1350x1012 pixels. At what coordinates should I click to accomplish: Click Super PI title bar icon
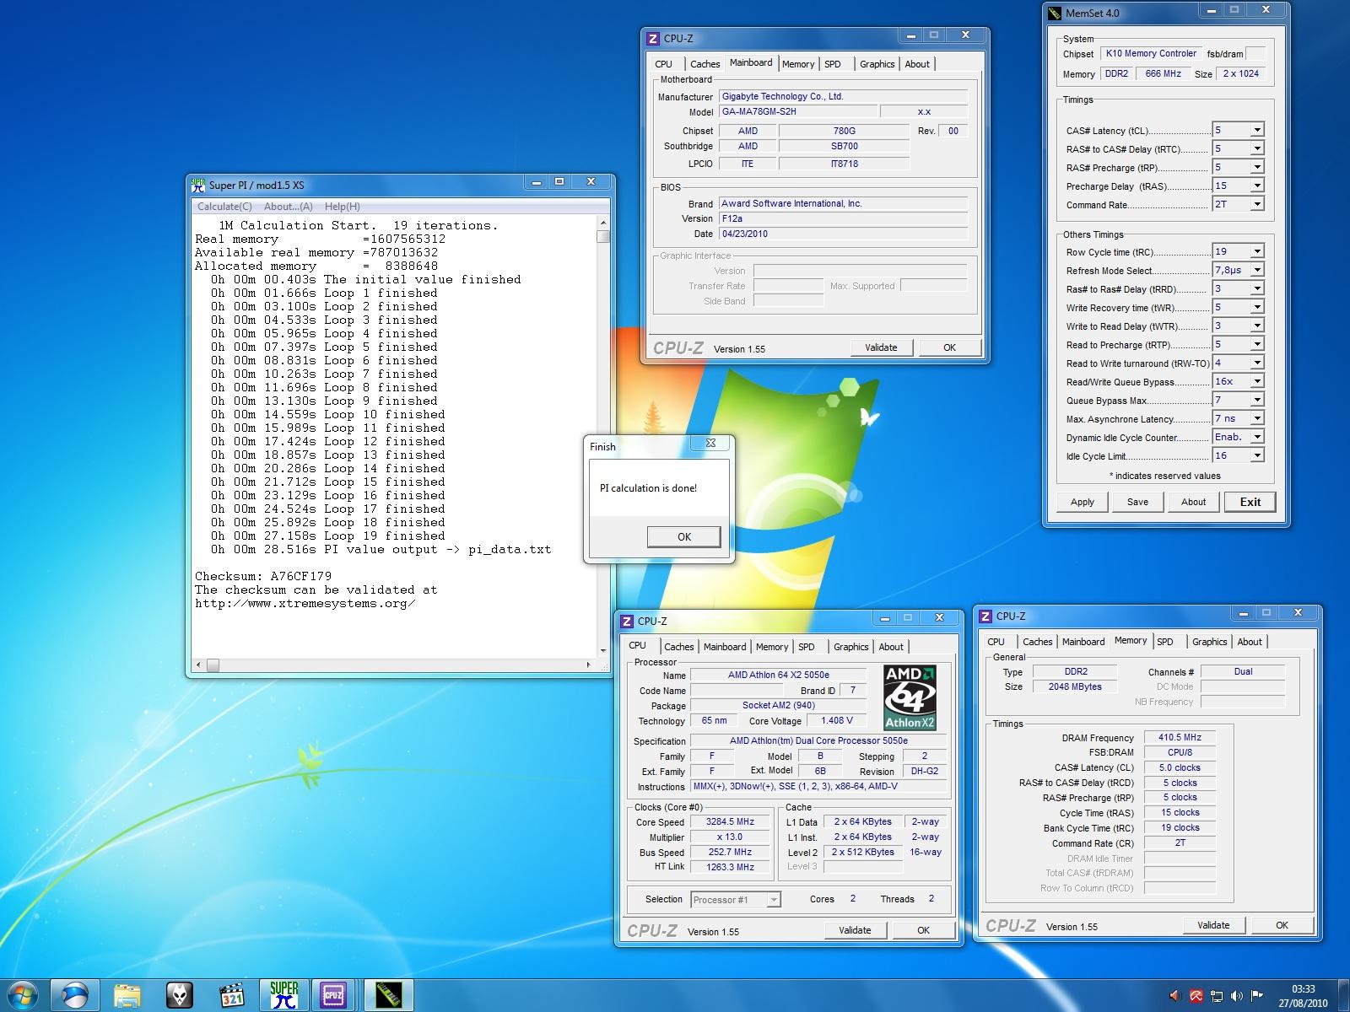198,185
